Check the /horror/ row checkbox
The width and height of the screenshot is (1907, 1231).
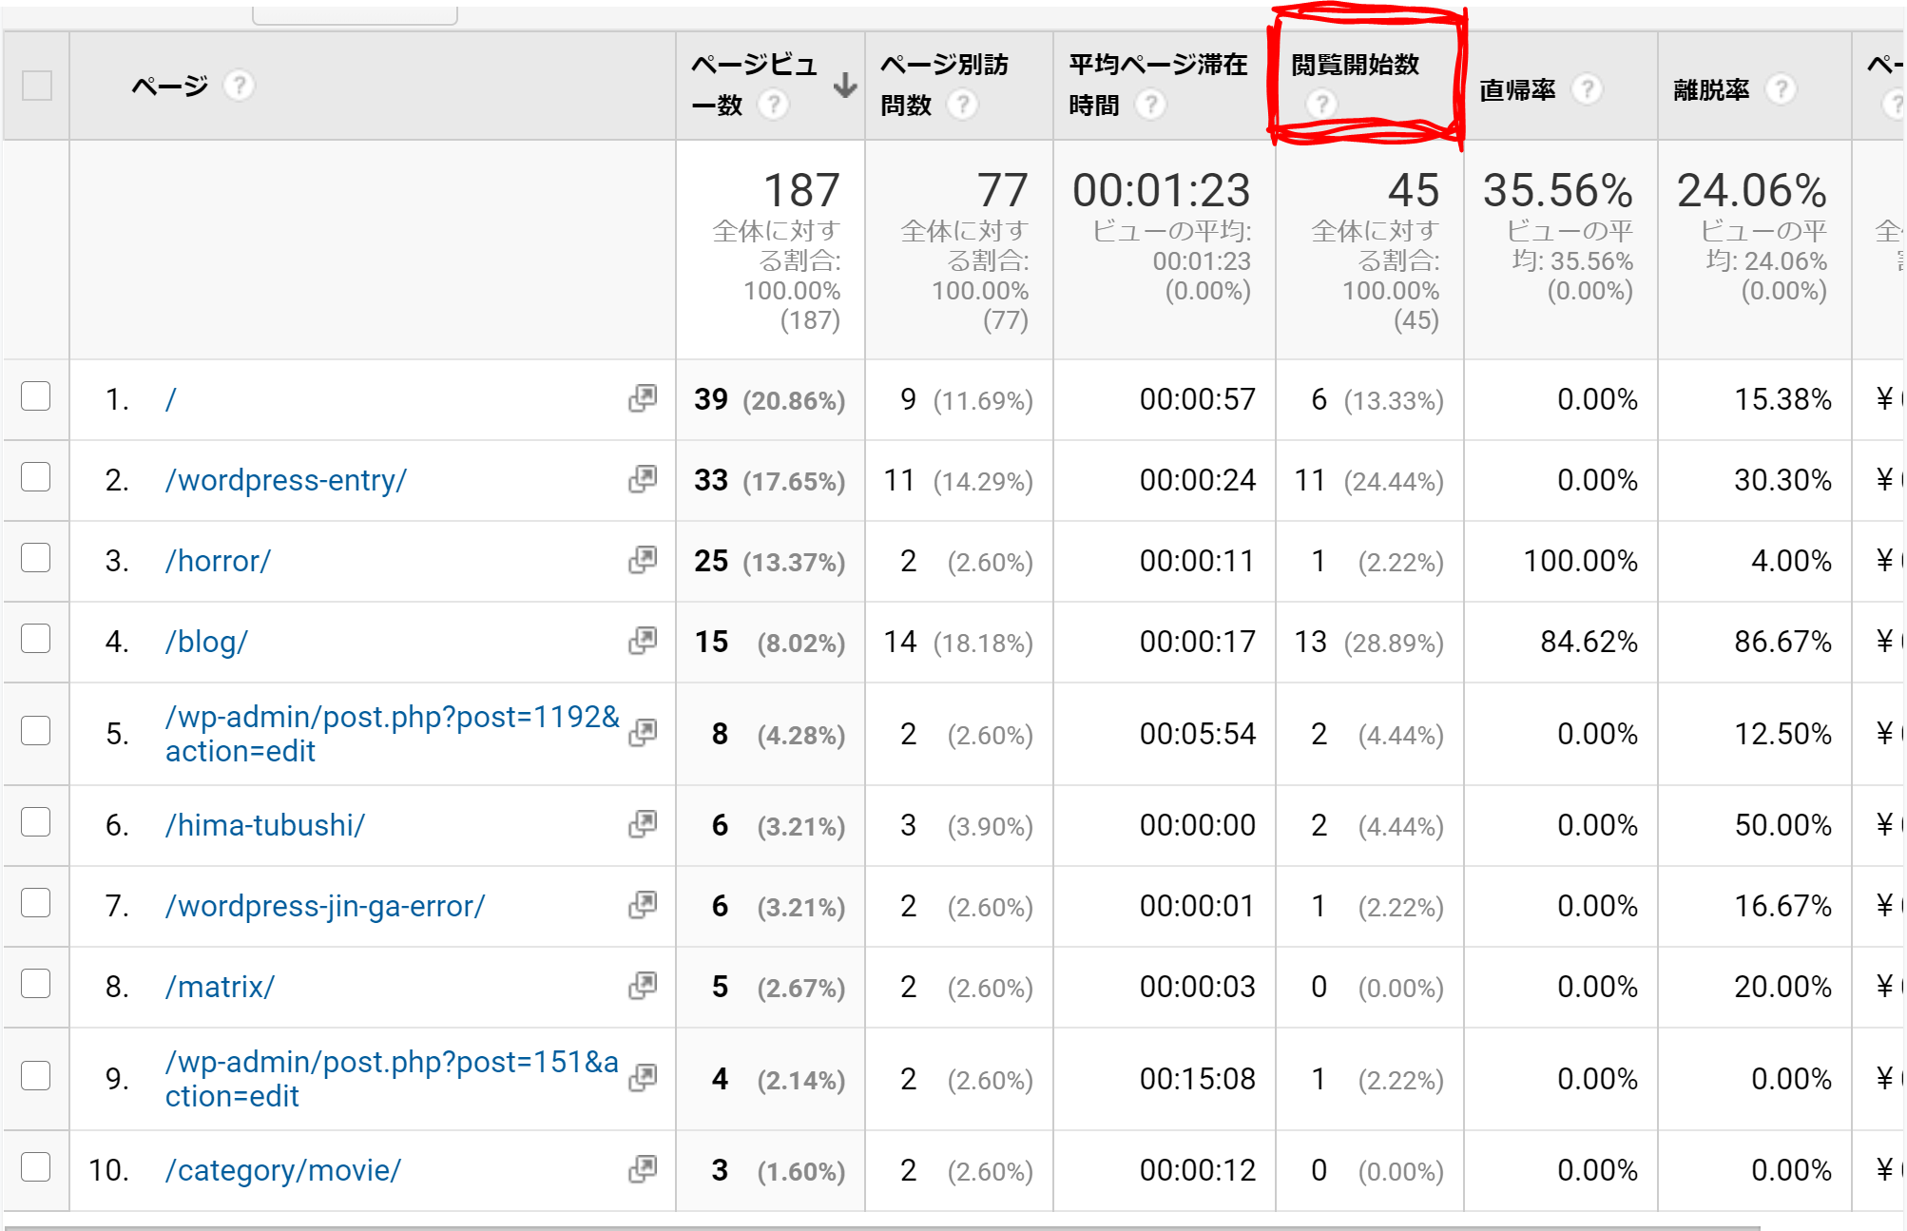(36, 558)
